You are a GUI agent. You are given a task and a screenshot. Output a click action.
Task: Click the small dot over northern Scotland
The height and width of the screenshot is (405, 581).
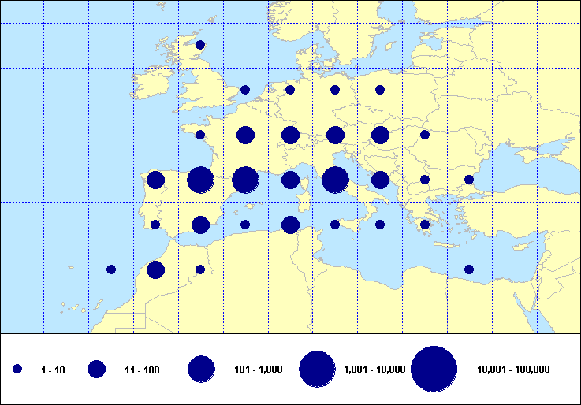(200, 45)
